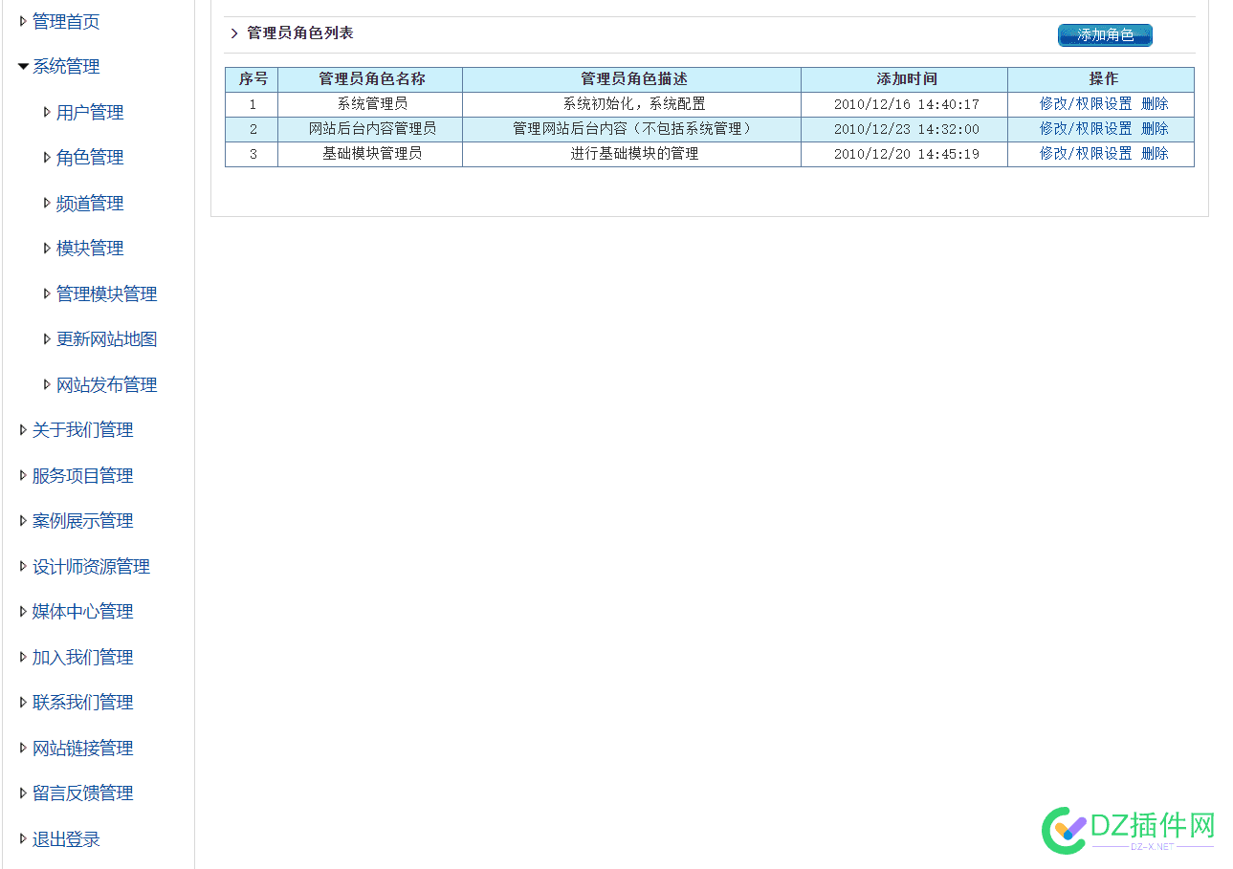Open the 媒体中心管理 menu label
Screen dimensions: 1233x869
point(82,612)
